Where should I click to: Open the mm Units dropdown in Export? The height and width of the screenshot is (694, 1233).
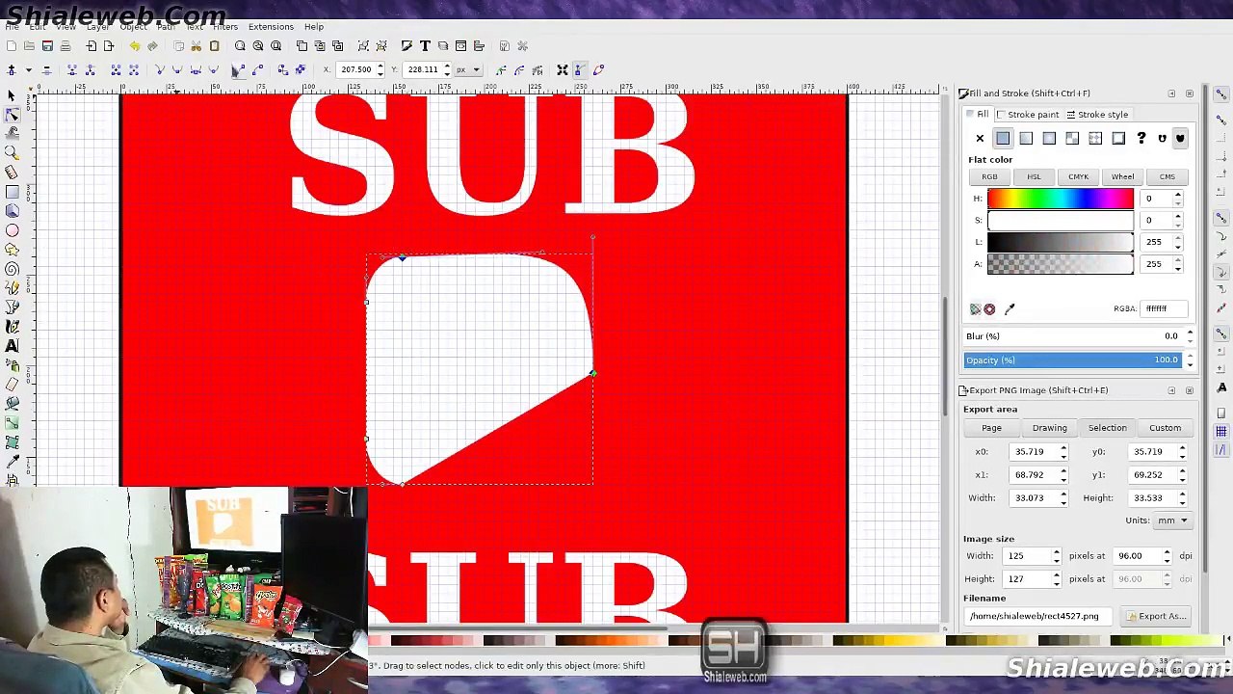tap(1172, 520)
